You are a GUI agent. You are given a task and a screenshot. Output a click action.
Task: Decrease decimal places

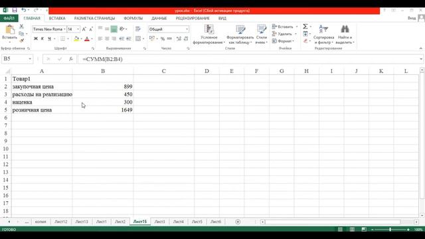pos(186,39)
